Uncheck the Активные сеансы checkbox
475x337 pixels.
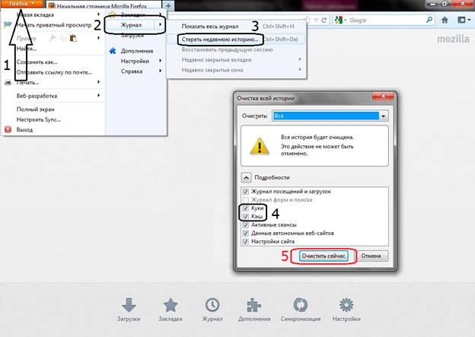click(x=245, y=224)
